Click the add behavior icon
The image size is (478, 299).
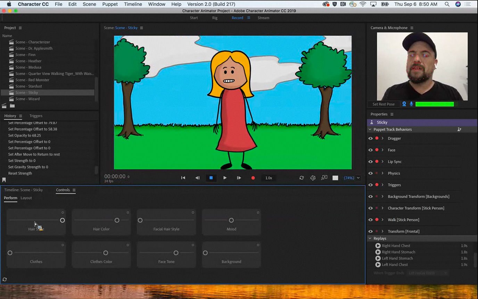[x=459, y=129]
